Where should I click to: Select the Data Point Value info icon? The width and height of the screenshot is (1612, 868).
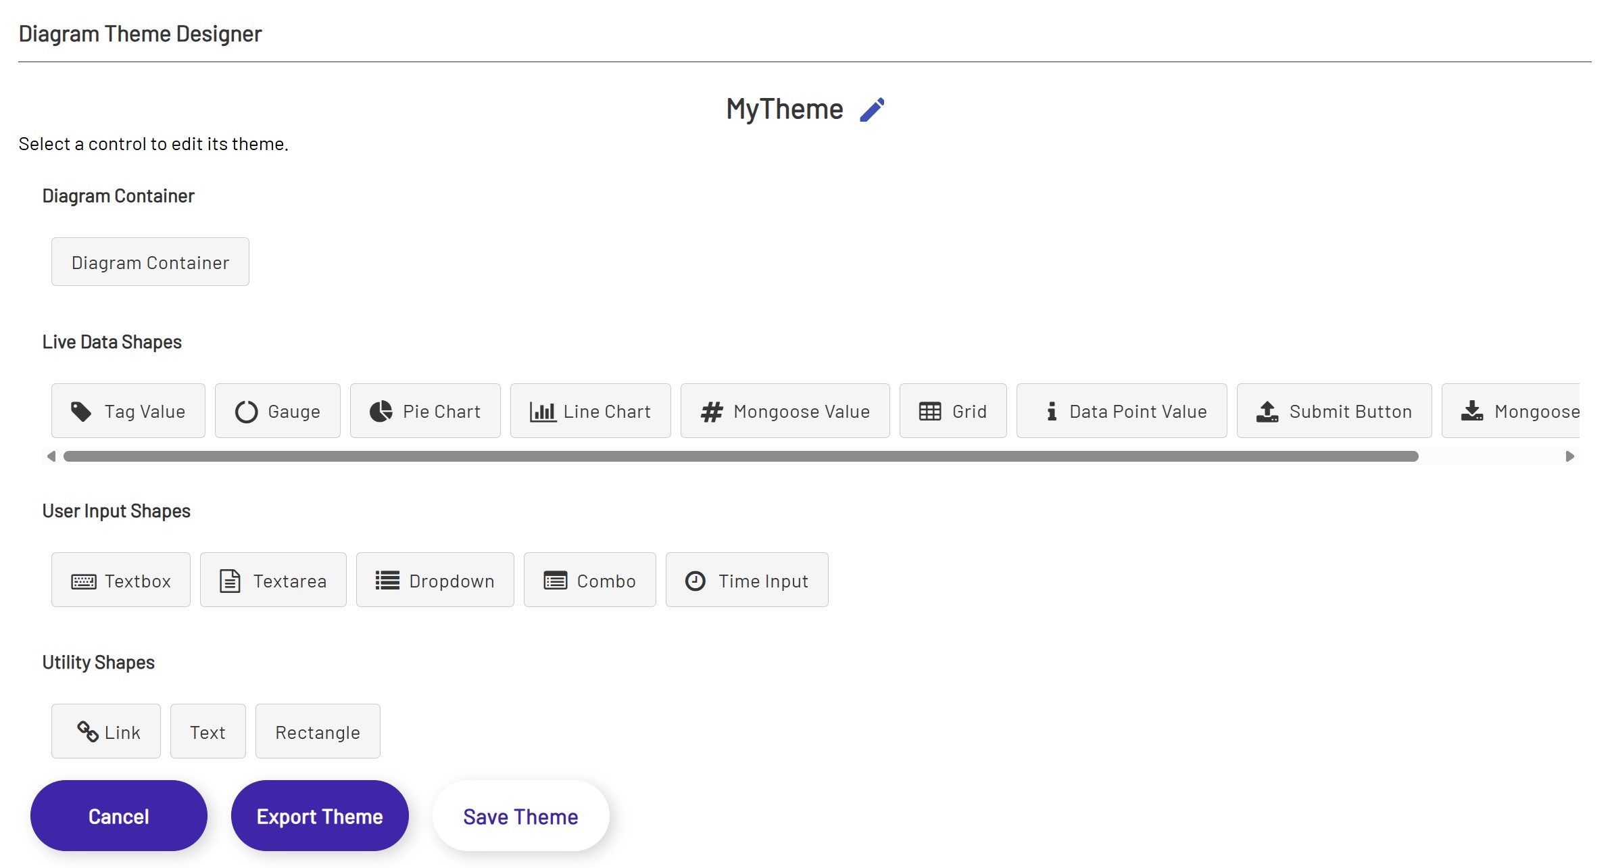pyautogui.click(x=1051, y=410)
